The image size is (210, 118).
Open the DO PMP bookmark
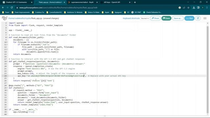click(x=136, y=12)
